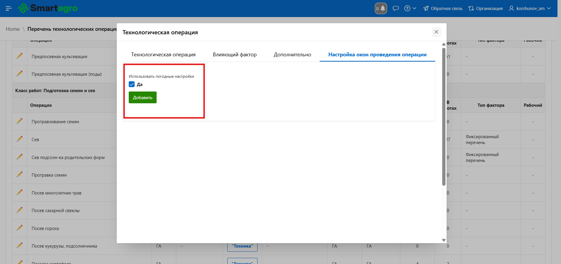Screen dimensions: 561x264
Task: Open the hamburger navigation menu
Action: coord(9,8)
